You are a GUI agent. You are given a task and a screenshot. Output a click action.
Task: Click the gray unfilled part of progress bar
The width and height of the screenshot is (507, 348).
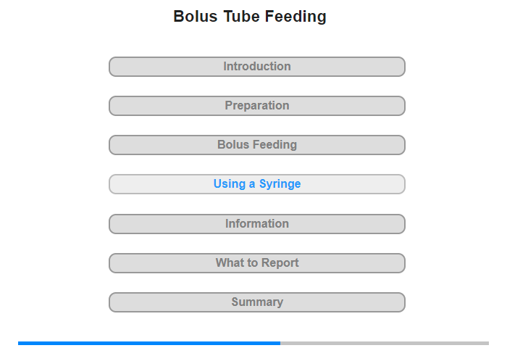tap(385, 343)
